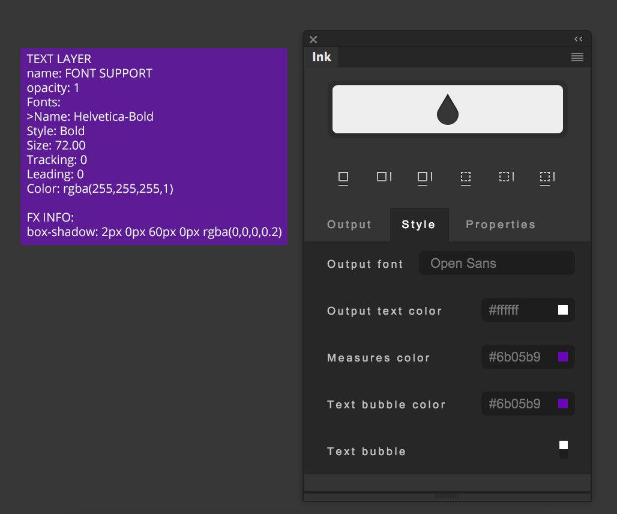617x514 pixels.
Task: Click the 'FX INFO:' heading text
Action: tap(50, 217)
